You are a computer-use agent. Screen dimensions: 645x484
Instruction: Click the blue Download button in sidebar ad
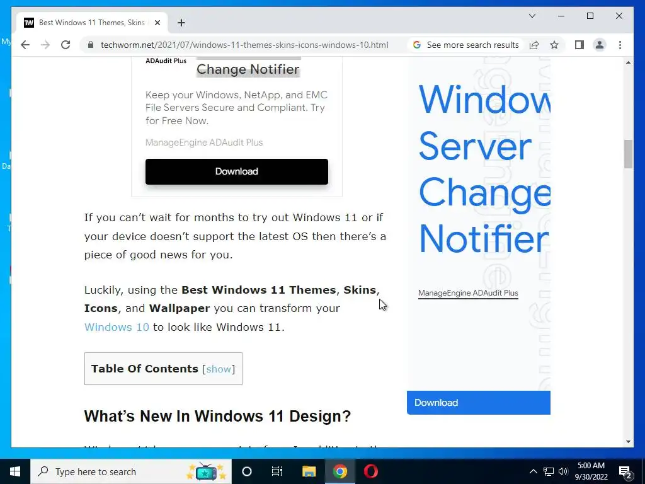[x=479, y=403]
